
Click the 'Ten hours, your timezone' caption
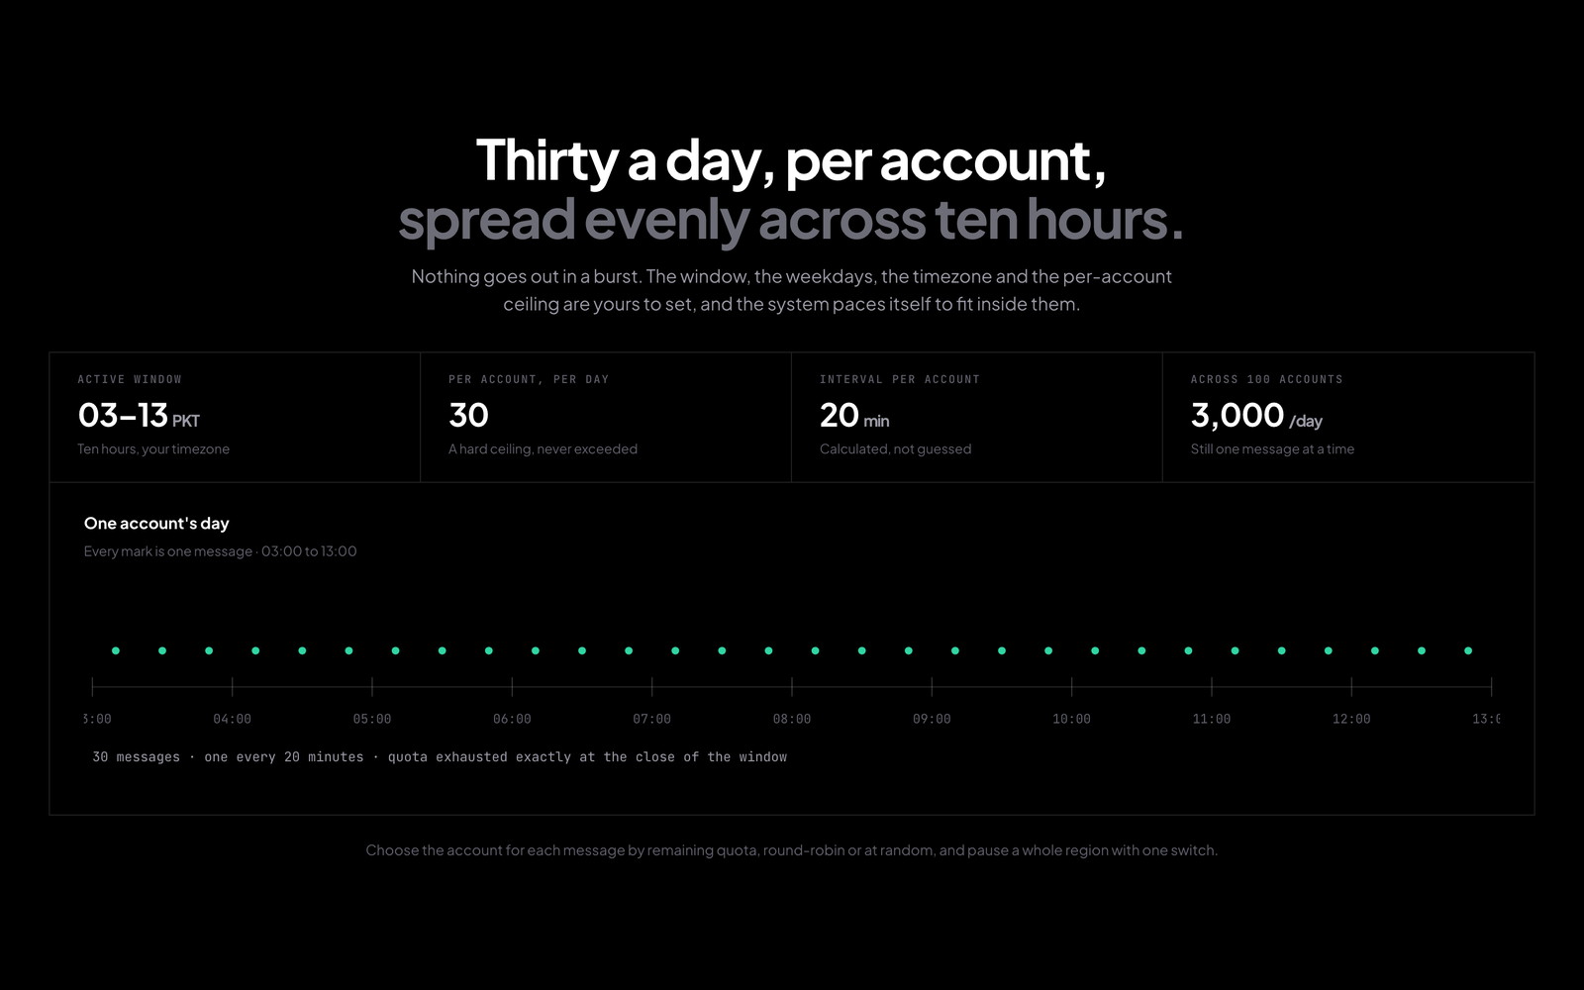153,448
